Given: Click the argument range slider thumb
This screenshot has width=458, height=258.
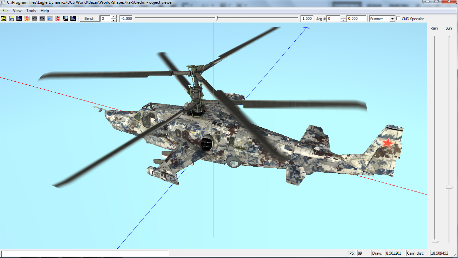Looking at the screenshot, I should coord(217,18).
